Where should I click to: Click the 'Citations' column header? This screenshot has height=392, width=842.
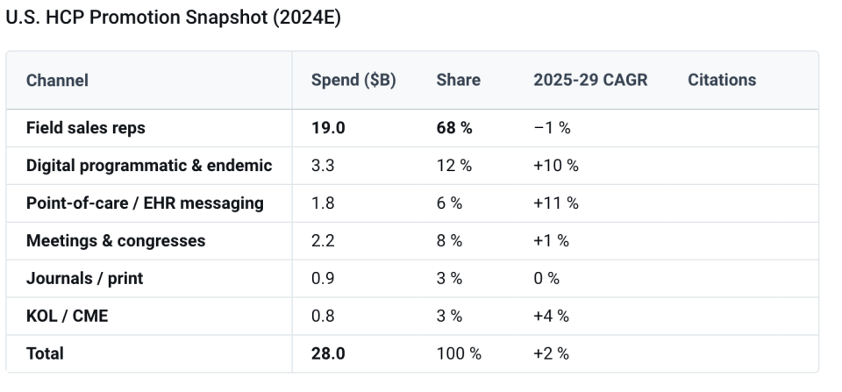click(721, 80)
